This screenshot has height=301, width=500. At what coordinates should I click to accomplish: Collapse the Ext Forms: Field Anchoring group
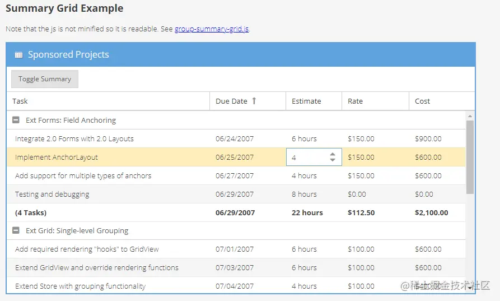point(16,120)
